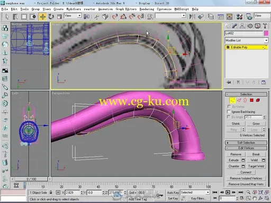Open the MAXScript menu
271x203 pixels.
[x=182, y=9]
